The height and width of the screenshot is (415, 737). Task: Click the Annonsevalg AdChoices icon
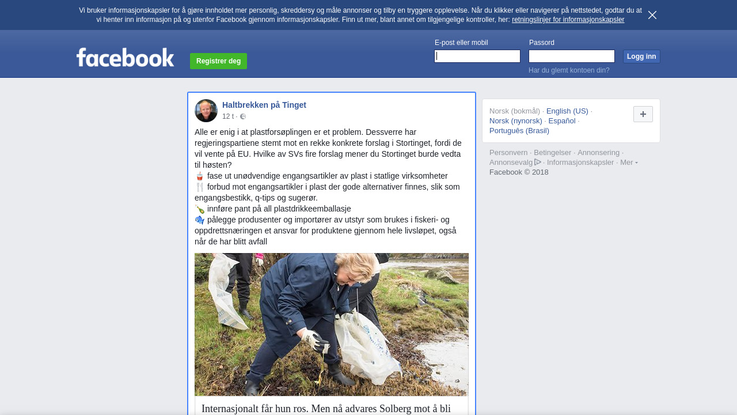click(538, 162)
